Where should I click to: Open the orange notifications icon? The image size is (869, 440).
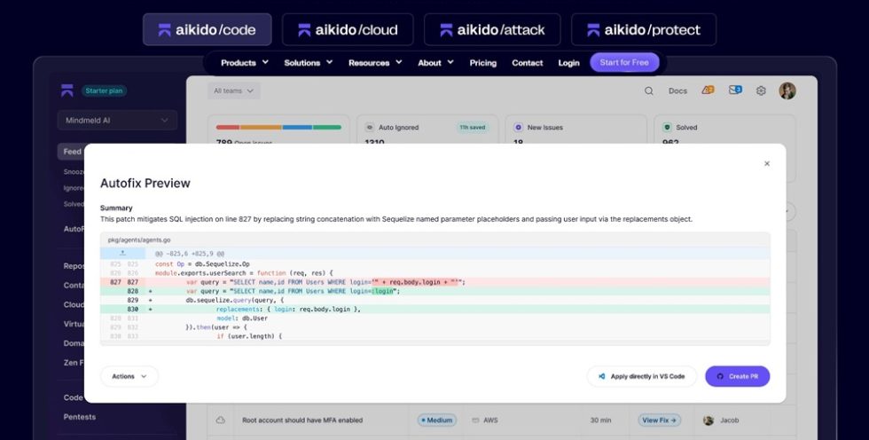click(x=708, y=90)
